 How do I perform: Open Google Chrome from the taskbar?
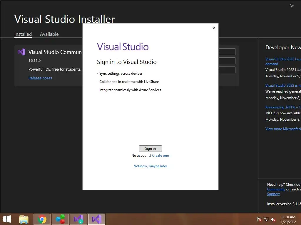coord(42,219)
